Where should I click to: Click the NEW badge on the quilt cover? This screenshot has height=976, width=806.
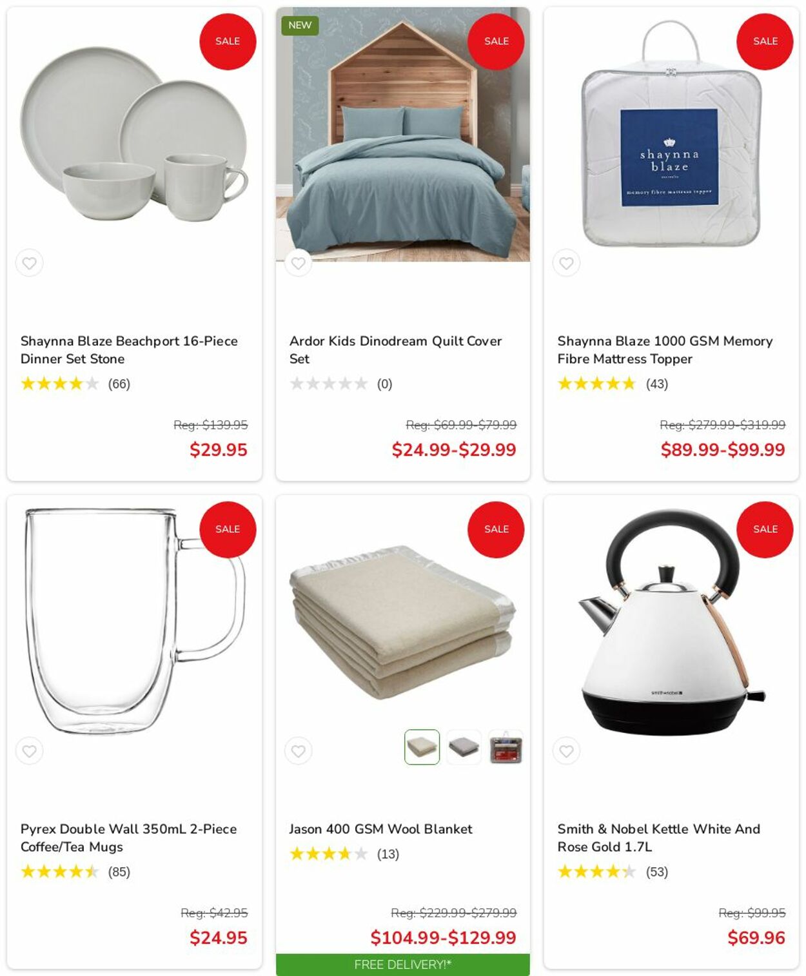300,25
